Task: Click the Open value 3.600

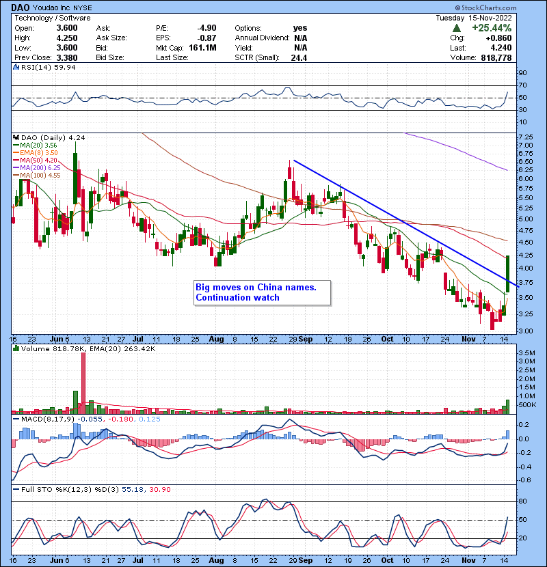Action: click(x=67, y=28)
